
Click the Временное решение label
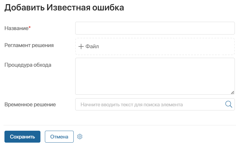(30, 105)
